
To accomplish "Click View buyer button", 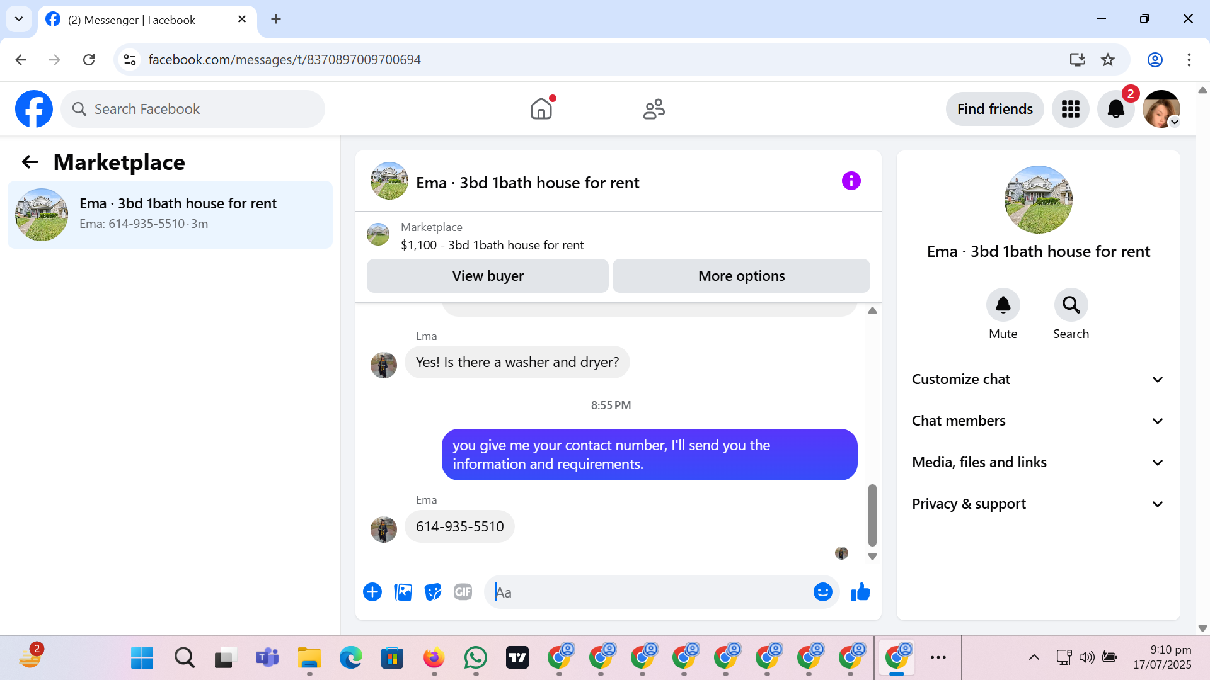I will point(488,276).
